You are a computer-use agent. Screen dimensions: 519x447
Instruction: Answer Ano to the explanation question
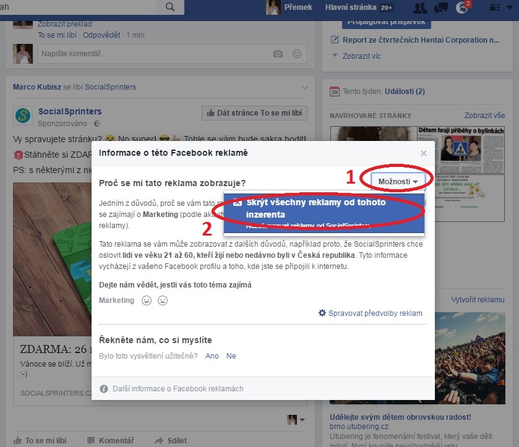[212, 356]
